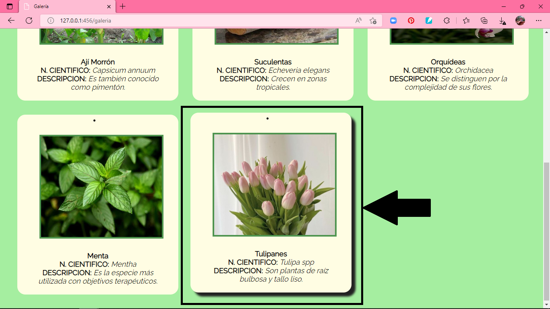
Task: Open the Settings and more menu
Action: click(x=540, y=20)
